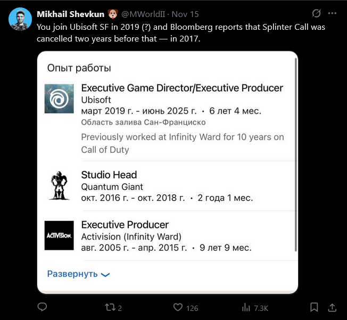Click the chevron next to Развернуть

coord(105,275)
